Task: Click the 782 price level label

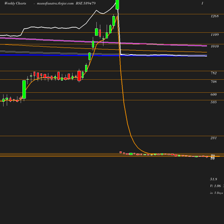Action: pos(214,73)
